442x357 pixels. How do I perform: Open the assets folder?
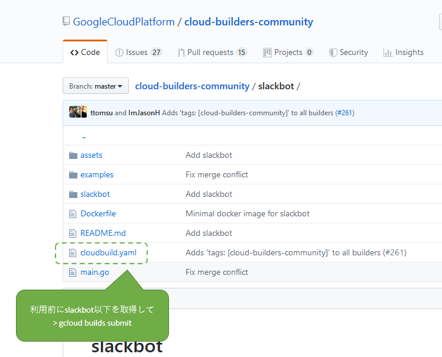click(92, 155)
